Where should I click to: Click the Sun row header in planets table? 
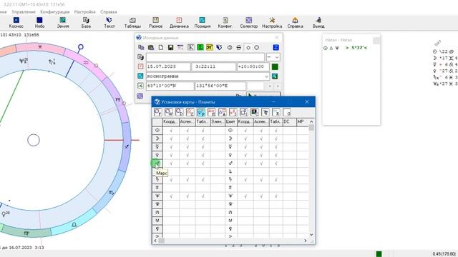point(157,131)
